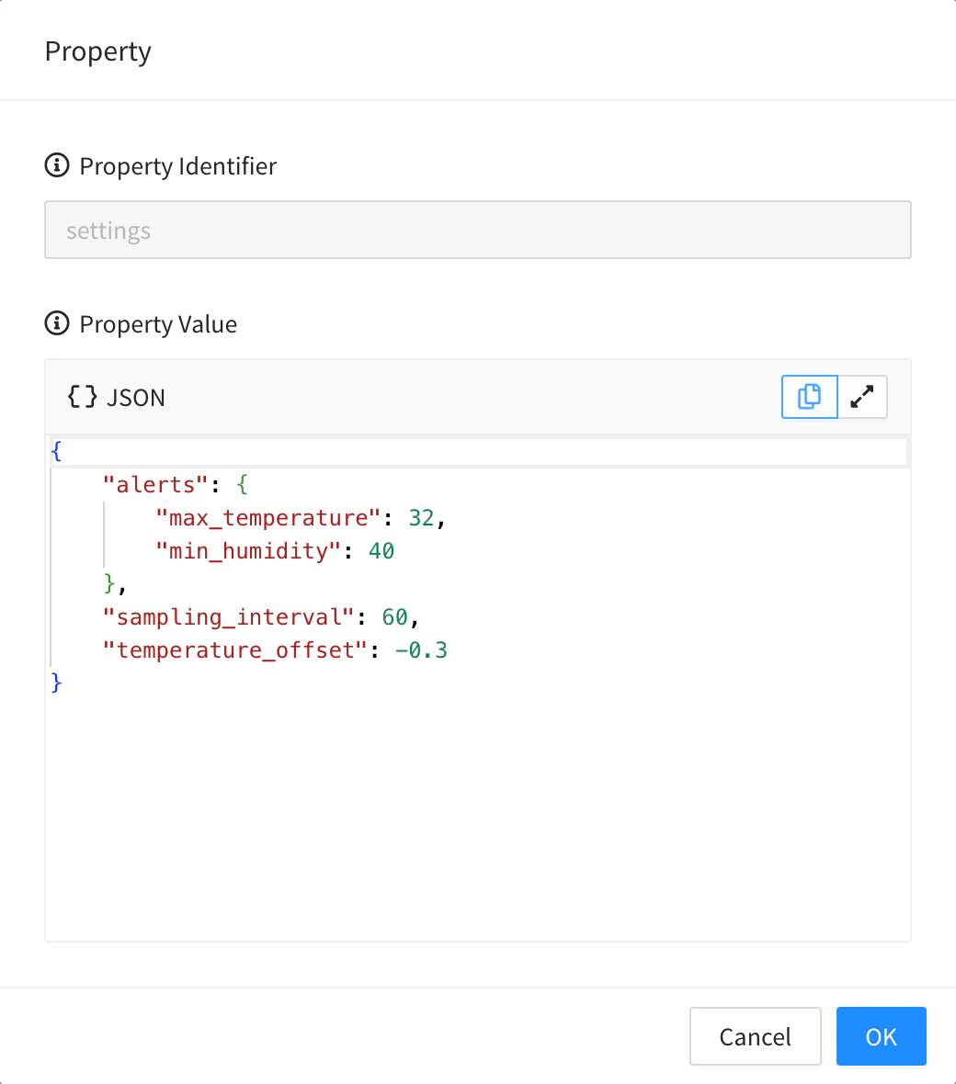This screenshot has width=956, height=1084.
Task: Click the curly braces JSON icon
Action: pos(83,397)
